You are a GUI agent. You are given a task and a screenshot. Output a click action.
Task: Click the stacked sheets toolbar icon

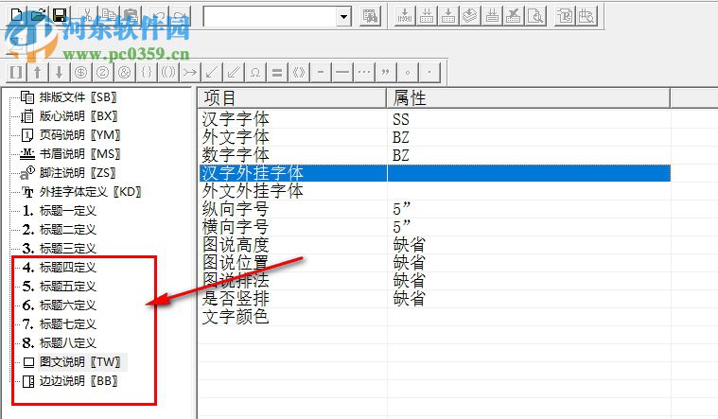tap(470, 16)
